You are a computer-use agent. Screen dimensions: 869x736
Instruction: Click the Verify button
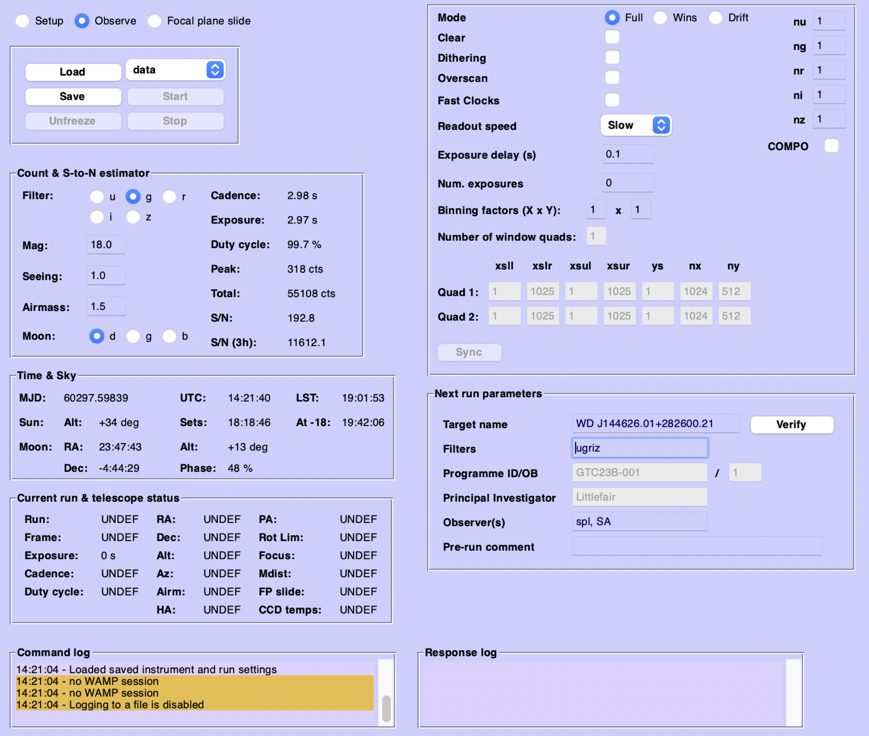coord(792,425)
